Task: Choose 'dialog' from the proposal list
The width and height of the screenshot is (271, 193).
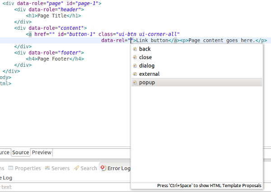Action: point(197,66)
